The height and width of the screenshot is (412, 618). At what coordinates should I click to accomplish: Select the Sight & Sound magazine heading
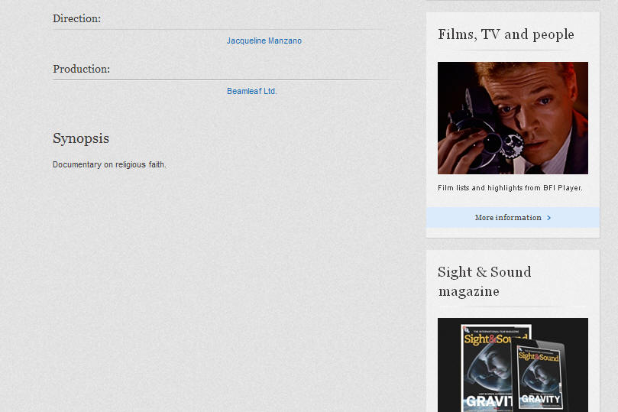click(484, 281)
